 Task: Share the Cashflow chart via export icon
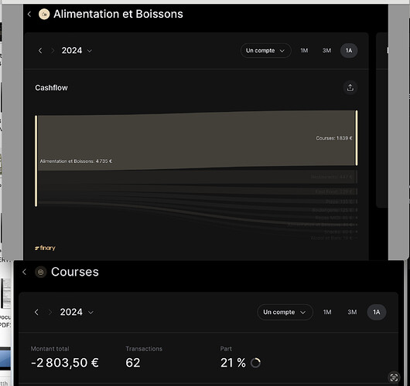(350, 88)
